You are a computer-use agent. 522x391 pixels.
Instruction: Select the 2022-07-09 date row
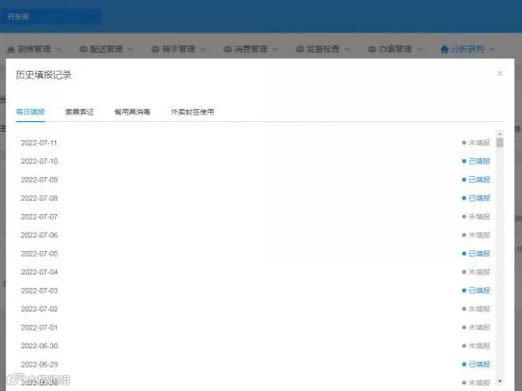[x=255, y=180]
